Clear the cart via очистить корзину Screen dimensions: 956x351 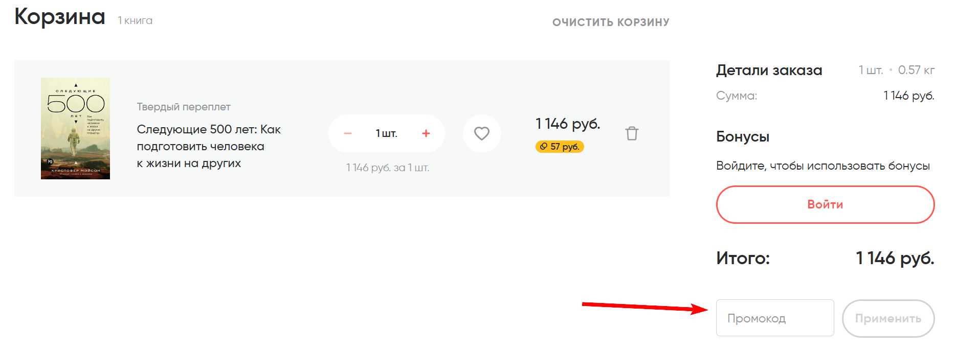(x=610, y=21)
